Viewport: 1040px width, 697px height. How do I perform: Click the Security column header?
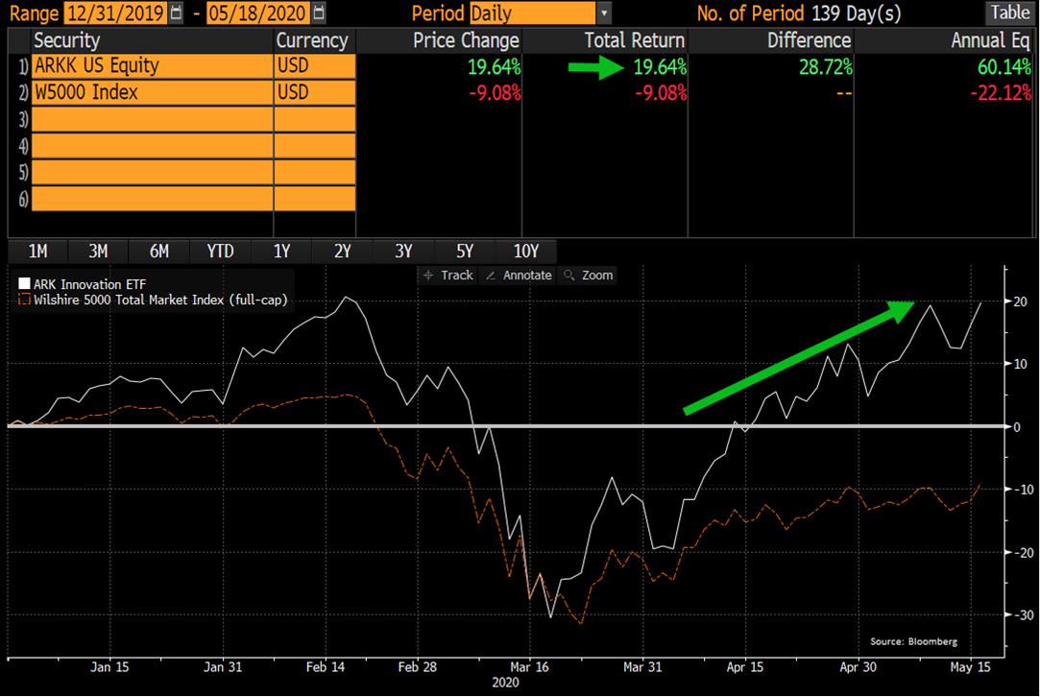click(x=66, y=40)
